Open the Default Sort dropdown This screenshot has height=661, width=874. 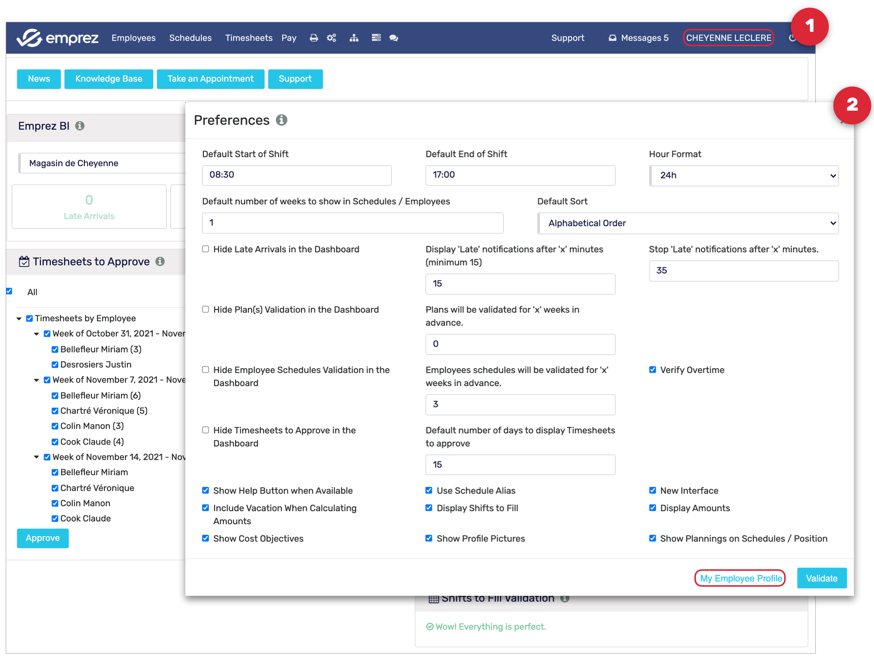coord(688,223)
